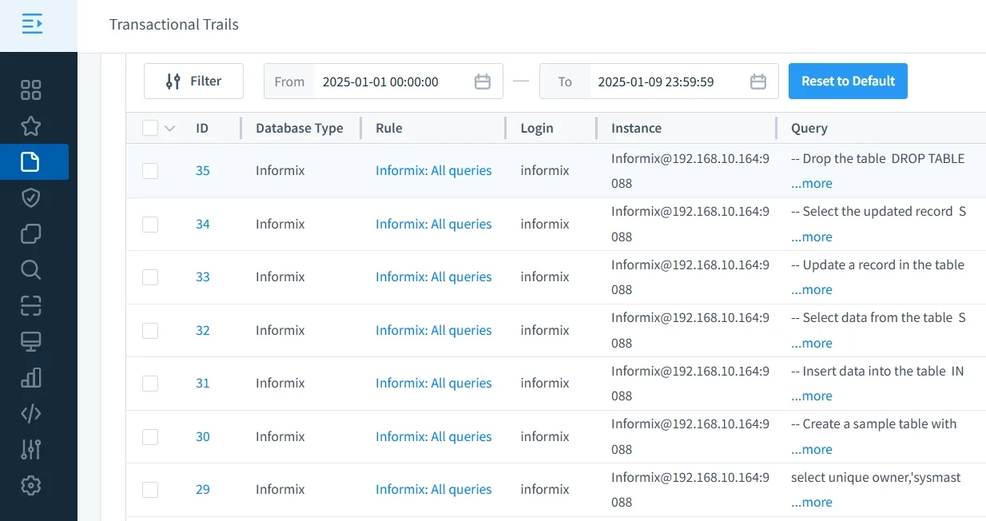Check the select-all checkbox in the table header
The image size is (986, 521).
tap(150, 128)
